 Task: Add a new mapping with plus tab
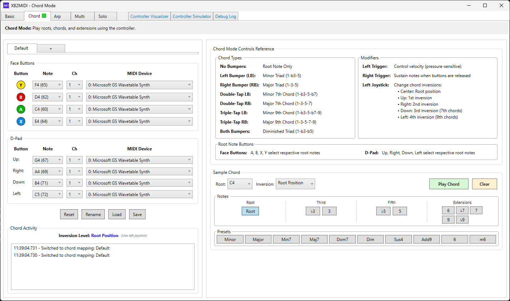point(51,49)
